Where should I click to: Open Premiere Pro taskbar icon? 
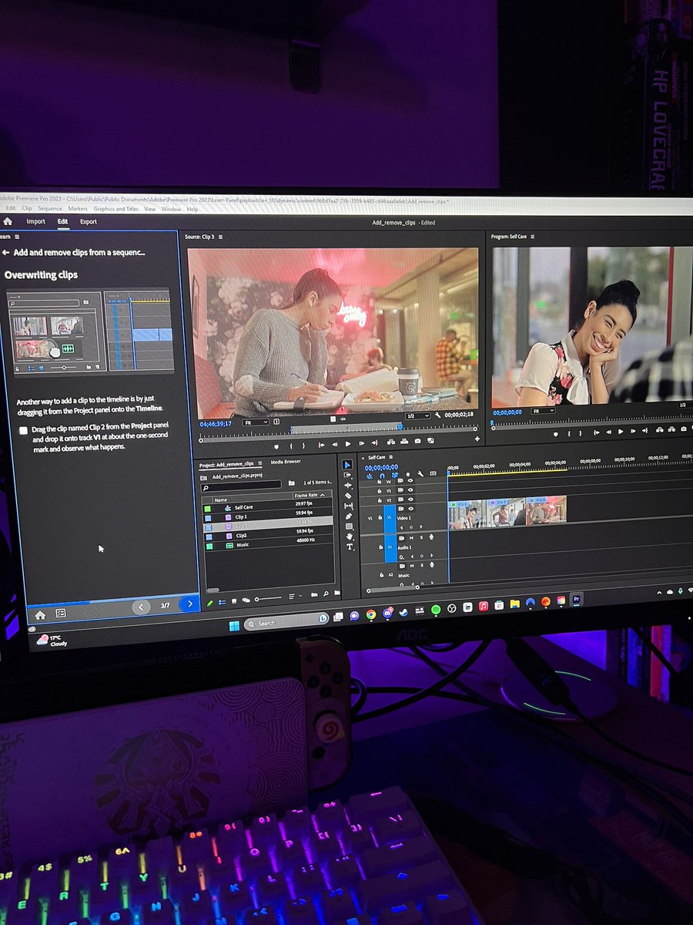click(577, 598)
